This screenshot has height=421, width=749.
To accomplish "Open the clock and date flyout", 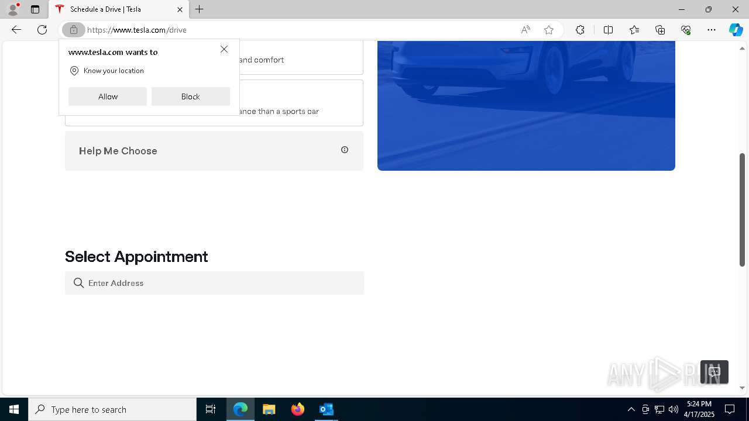I will tap(699, 409).
